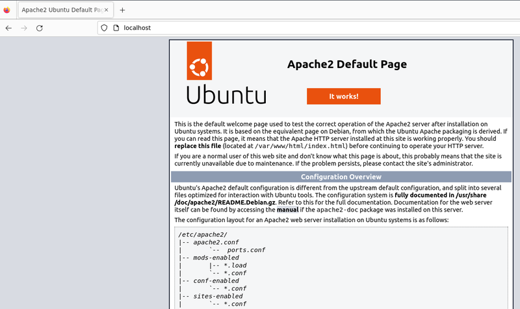
Task: Click the orange "It works!" banner
Action: point(343,96)
